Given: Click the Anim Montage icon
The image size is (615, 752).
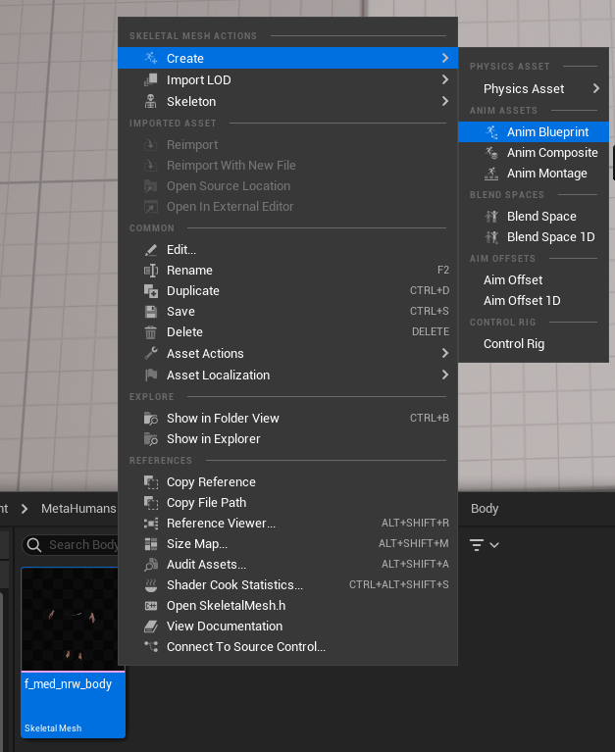Looking at the screenshot, I should 492,174.
